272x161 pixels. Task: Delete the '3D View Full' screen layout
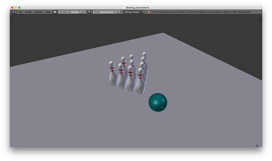(x=84, y=12)
